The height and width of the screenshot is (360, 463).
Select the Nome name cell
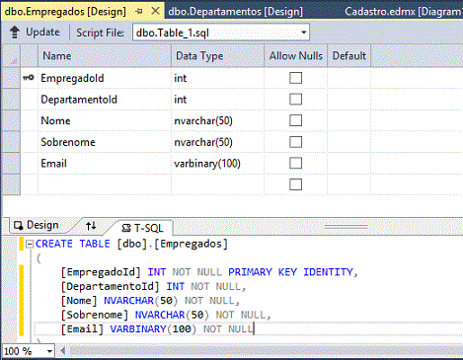tap(105, 120)
